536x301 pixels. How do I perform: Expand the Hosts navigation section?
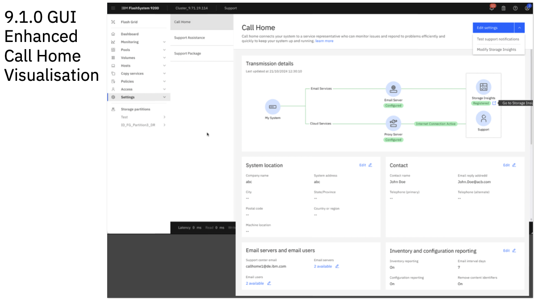(x=165, y=65)
